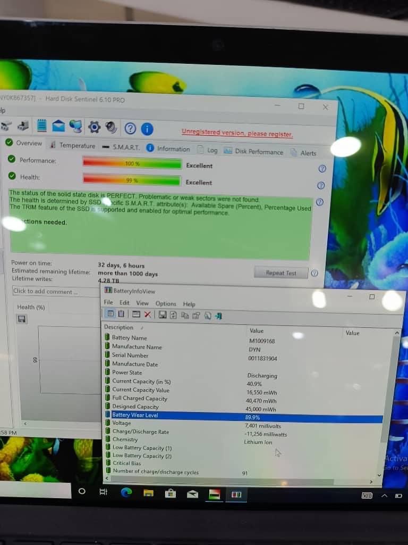Click save icon under Health (%) graph
The image size is (408, 545).
tap(21, 319)
